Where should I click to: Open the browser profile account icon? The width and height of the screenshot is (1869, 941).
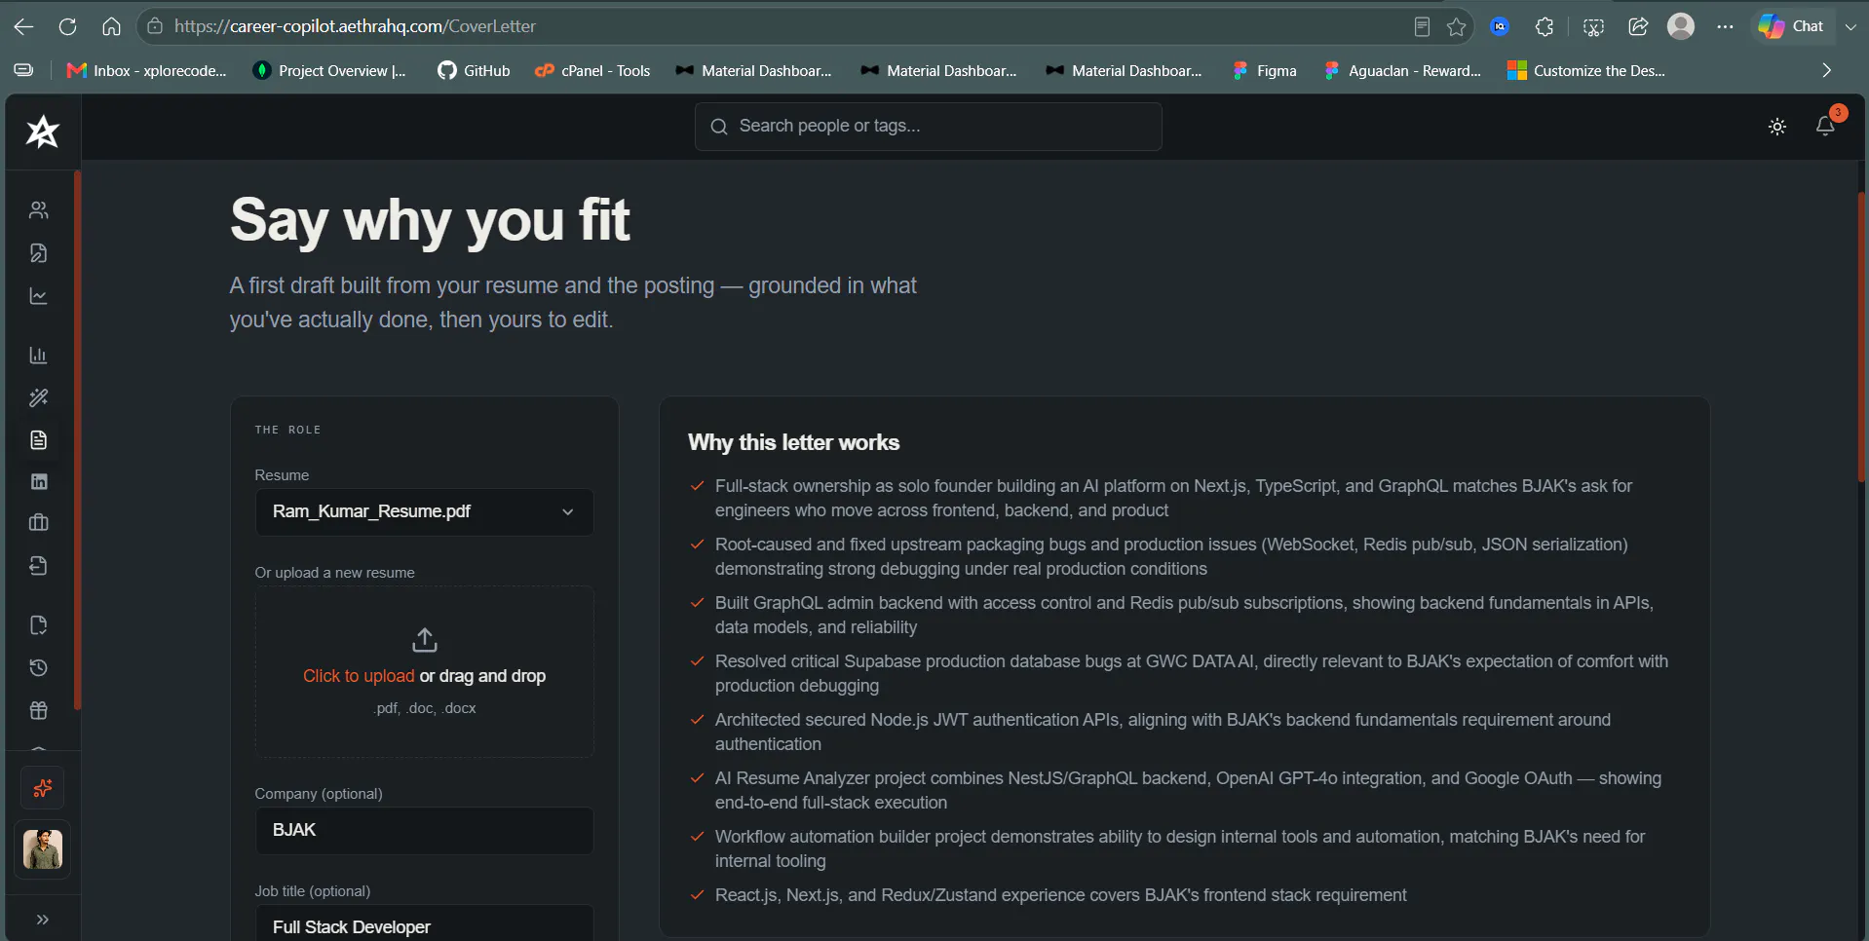[1681, 26]
